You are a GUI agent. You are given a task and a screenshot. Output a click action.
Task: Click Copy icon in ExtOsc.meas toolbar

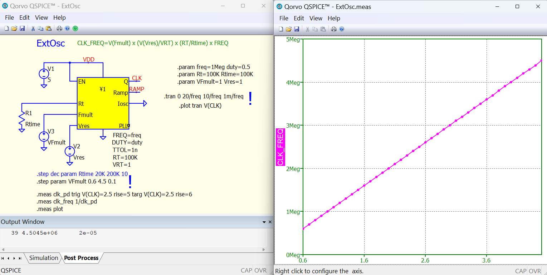tap(316, 29)
